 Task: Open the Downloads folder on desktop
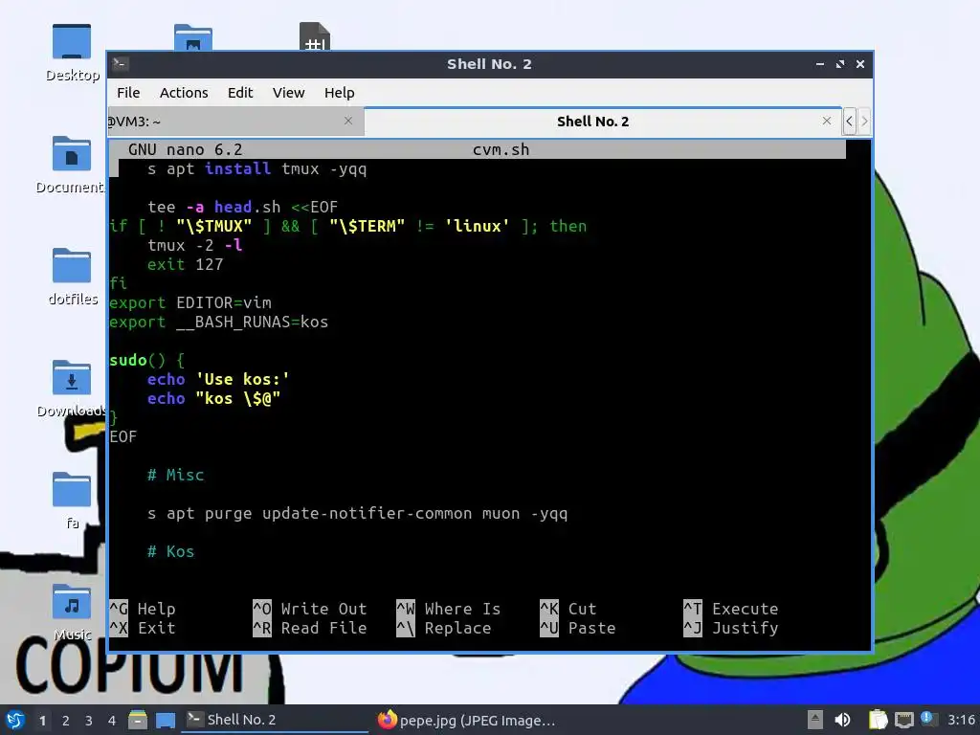[72, 377]
